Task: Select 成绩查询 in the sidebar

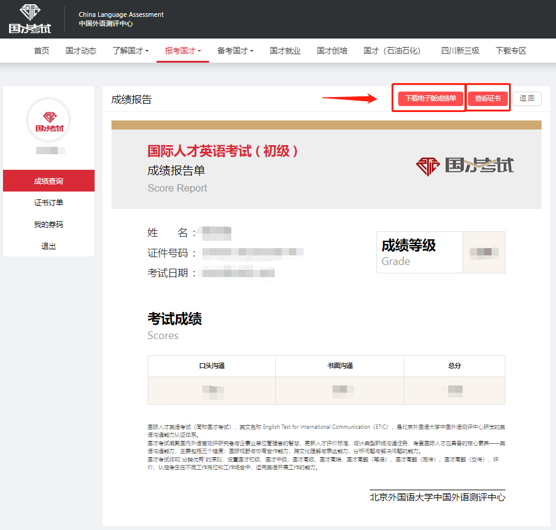Action: coord(49,181)
